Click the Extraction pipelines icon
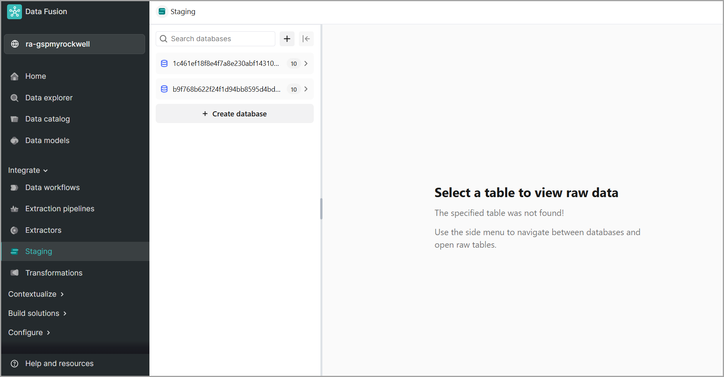Image resolution: width=724 pixels, height=377 pixels. [x=15, y=209]
